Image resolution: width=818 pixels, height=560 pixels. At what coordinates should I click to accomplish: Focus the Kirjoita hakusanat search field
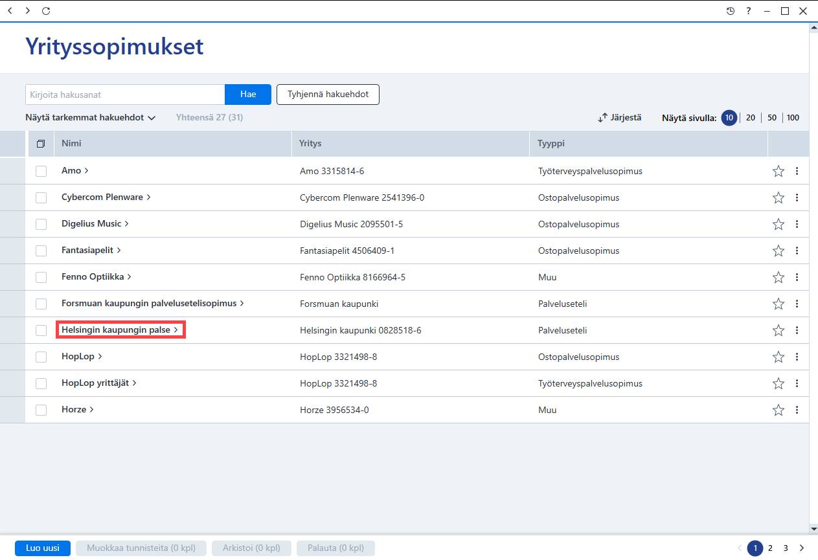pyautogui.click(x=125, y=95)
